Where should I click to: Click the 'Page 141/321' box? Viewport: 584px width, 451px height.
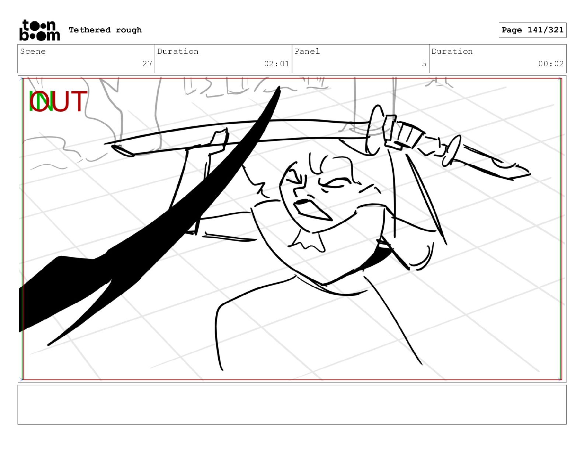coord(532,30)
